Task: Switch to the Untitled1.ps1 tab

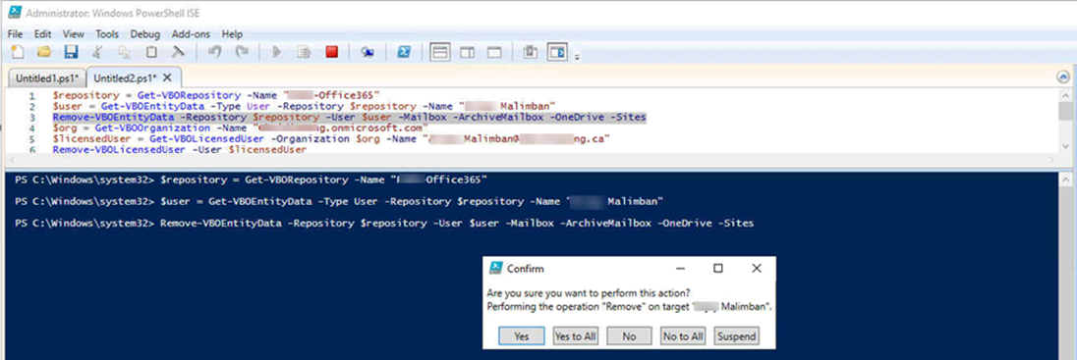Action: (47, 77)
